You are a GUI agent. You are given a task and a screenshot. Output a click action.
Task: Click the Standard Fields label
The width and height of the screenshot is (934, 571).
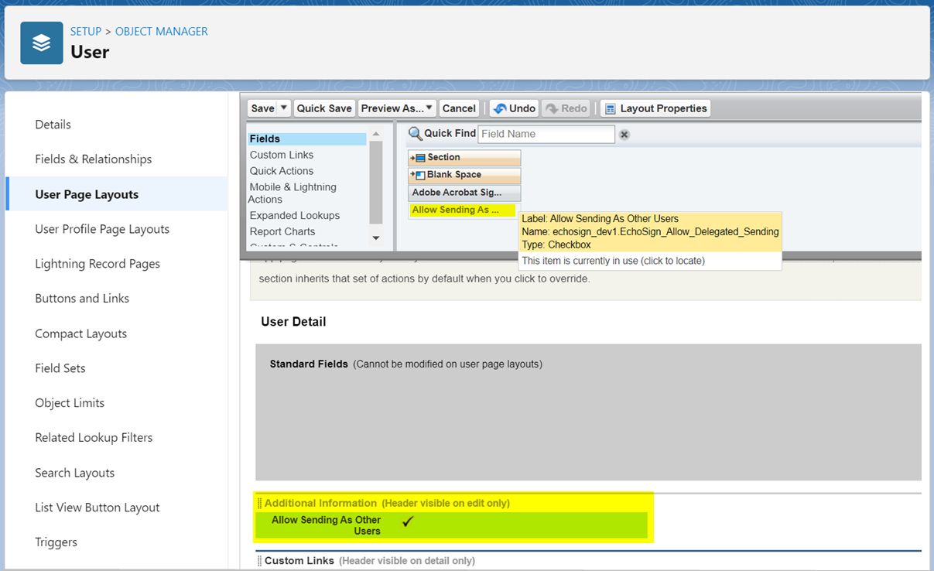click(x=309, y=364)
